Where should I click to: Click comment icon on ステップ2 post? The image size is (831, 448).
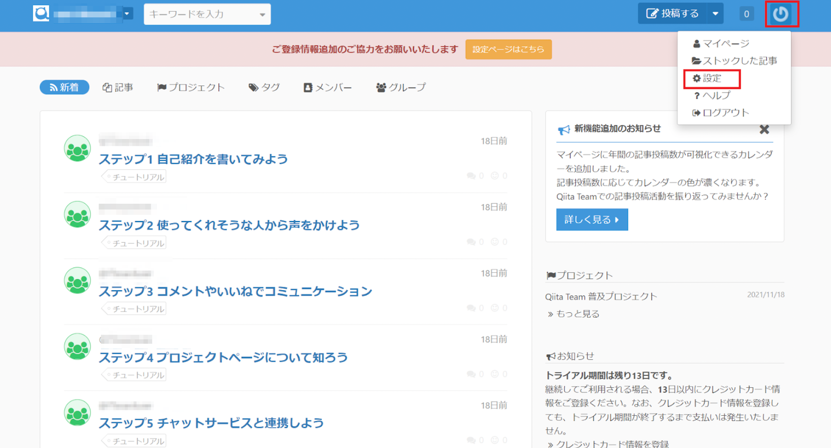471,242
